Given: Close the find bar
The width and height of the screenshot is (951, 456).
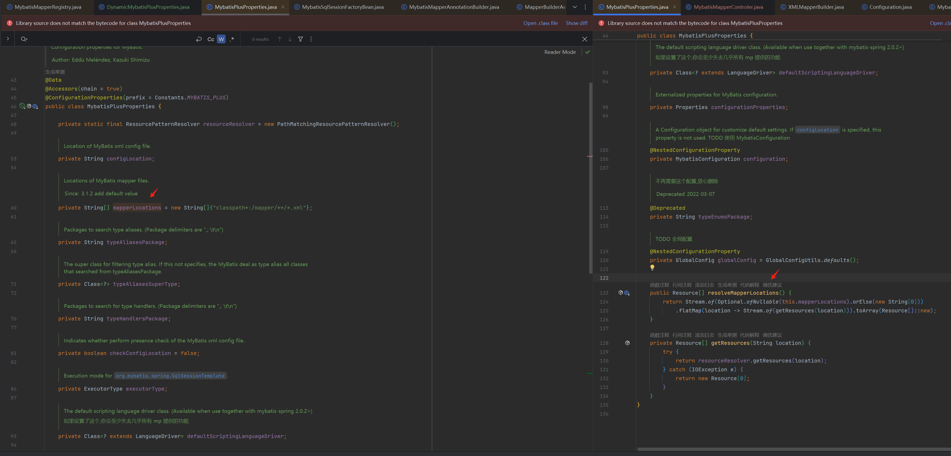Looking at the screenshot, I should pyautogui.click(x=584, y=39).
